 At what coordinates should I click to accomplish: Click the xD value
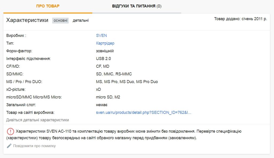98,89
